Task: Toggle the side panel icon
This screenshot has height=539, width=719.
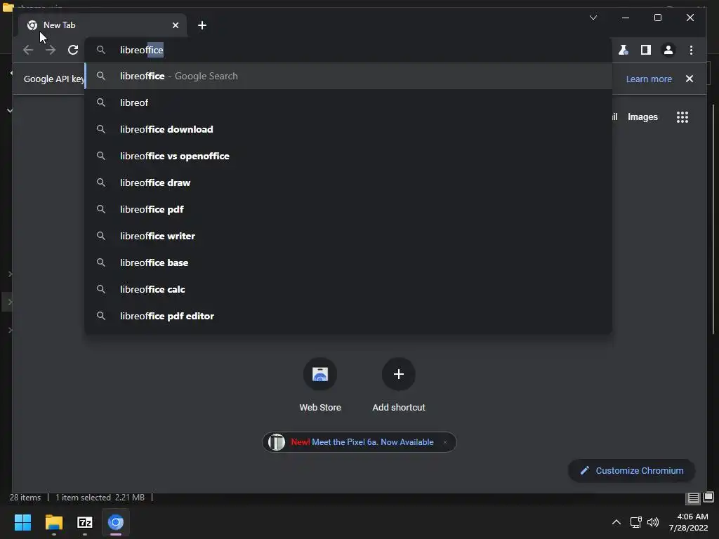Action: [646, 50]
